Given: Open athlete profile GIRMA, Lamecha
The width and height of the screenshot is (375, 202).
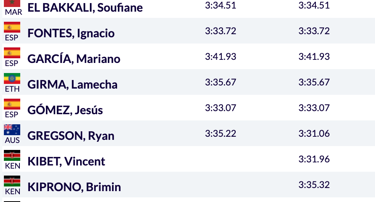Looking at the screenshot, I should (72, 85).
